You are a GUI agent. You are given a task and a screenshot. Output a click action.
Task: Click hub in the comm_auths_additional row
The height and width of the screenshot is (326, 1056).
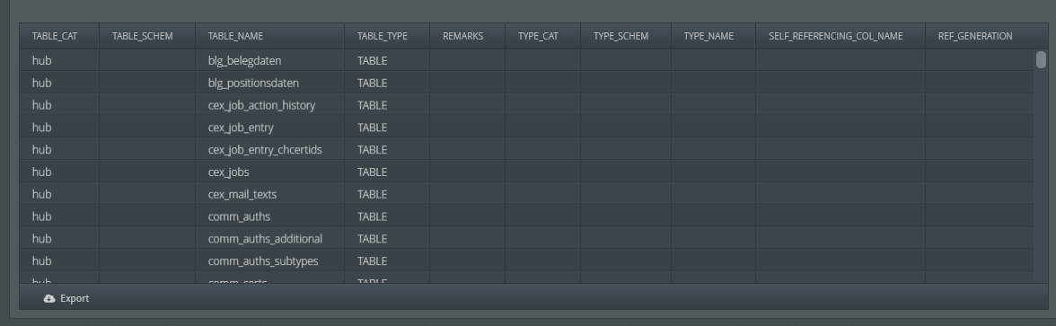click(41, 239)
